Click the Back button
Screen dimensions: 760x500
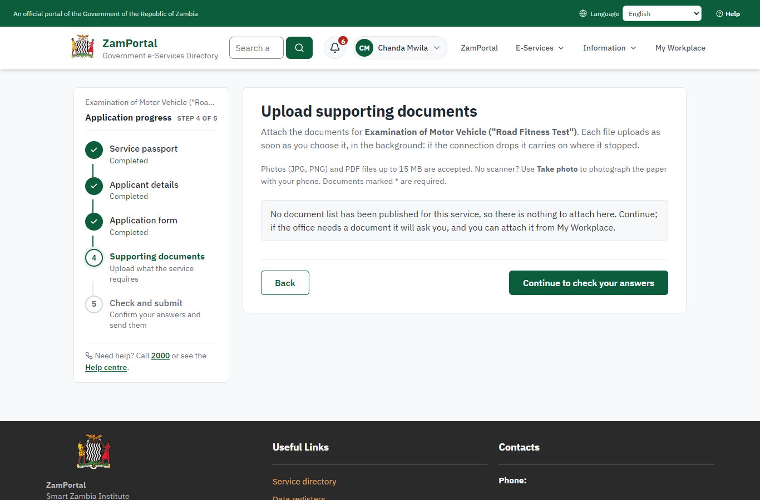point(285,283)
